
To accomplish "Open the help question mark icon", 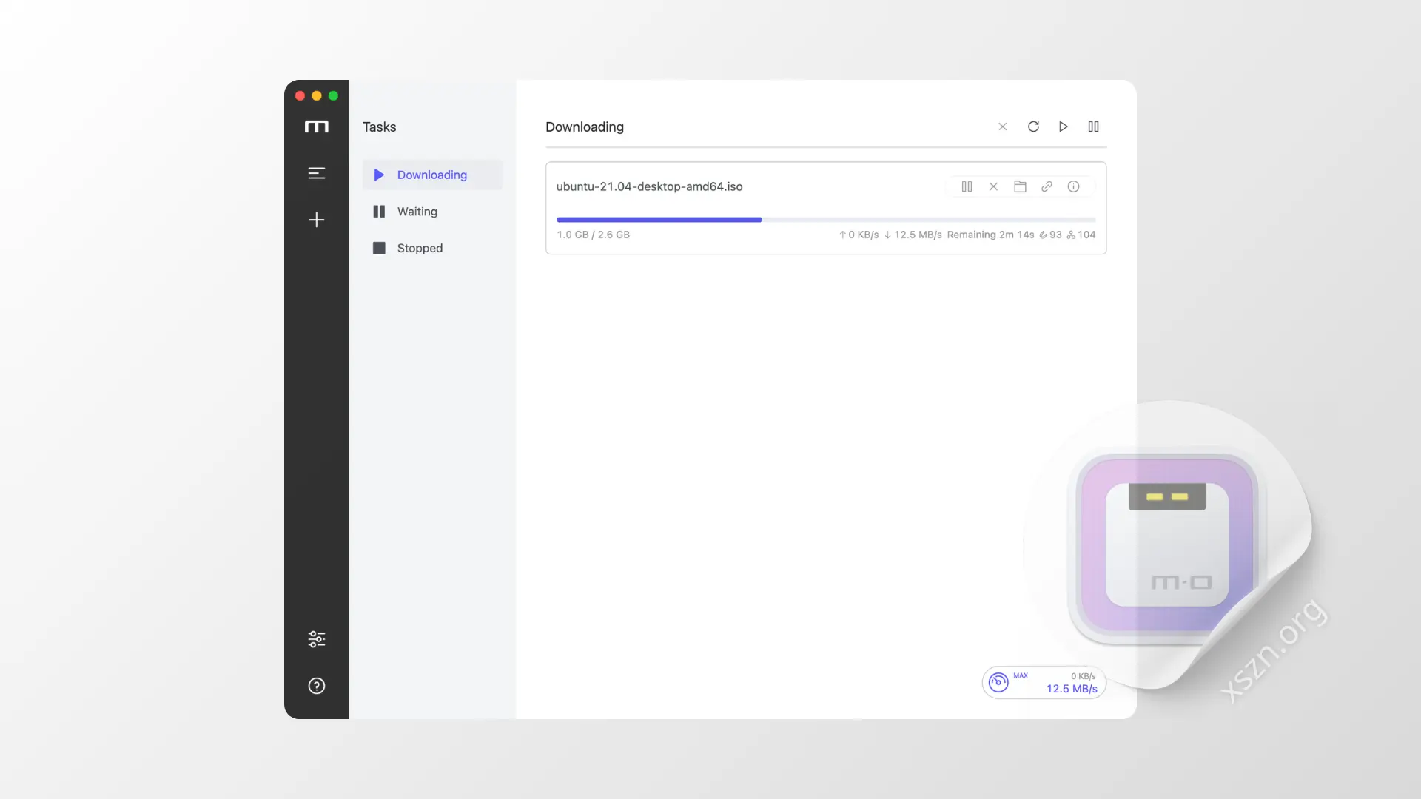I will [x=316, y=686].
